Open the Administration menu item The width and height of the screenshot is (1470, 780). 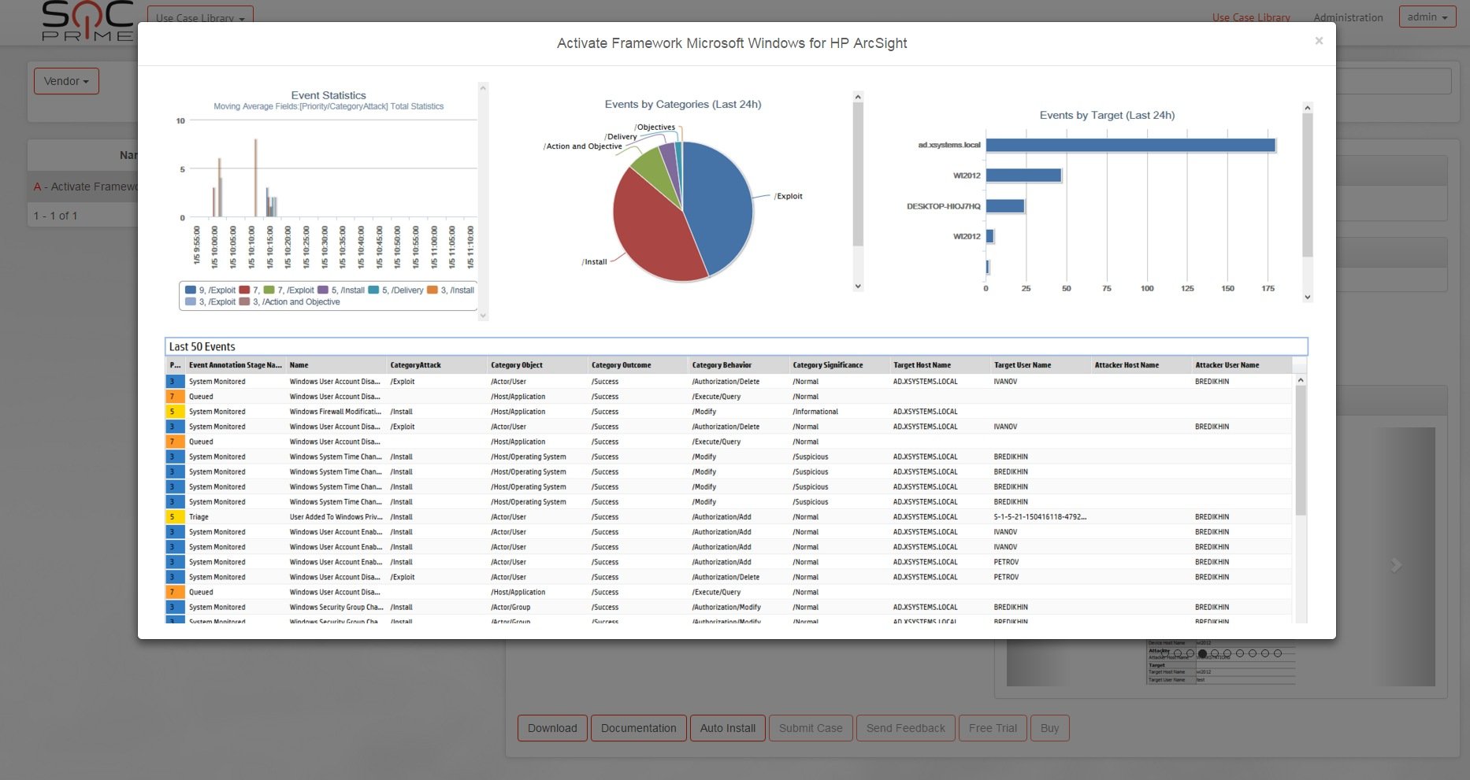click(x=1348, y=17)
